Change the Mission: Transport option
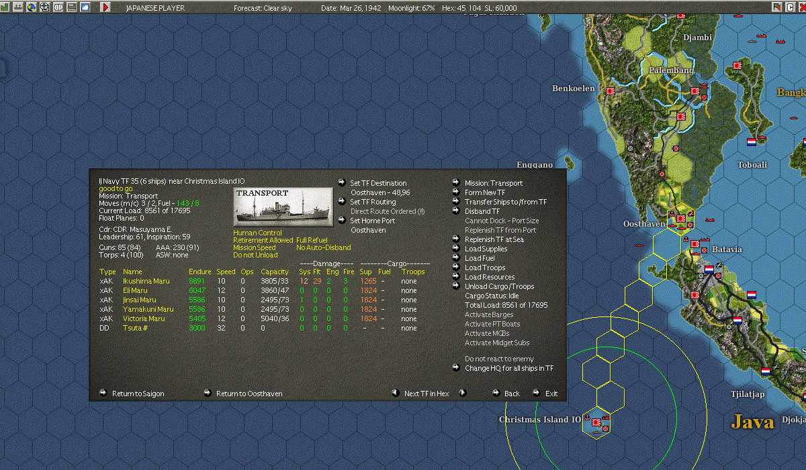This screenshot has height=470, width=806. tap(493, 183)
